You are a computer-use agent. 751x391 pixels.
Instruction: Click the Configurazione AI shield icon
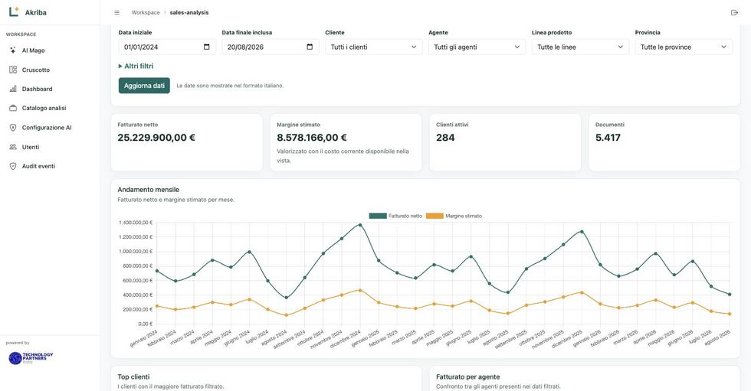(x=13, y=128)
